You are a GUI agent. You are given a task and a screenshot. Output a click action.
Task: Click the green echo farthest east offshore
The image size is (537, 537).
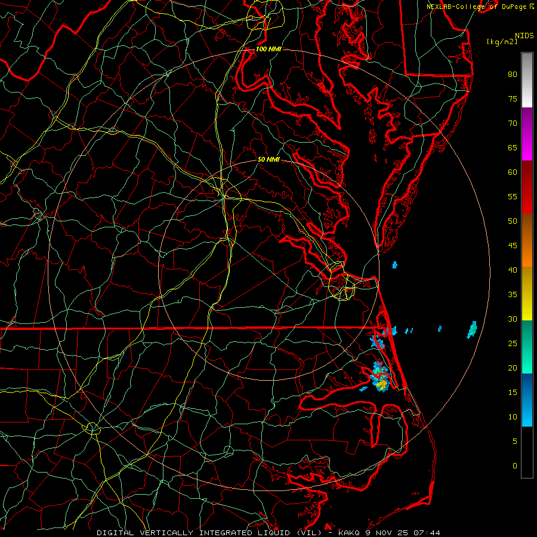point(473,329)
